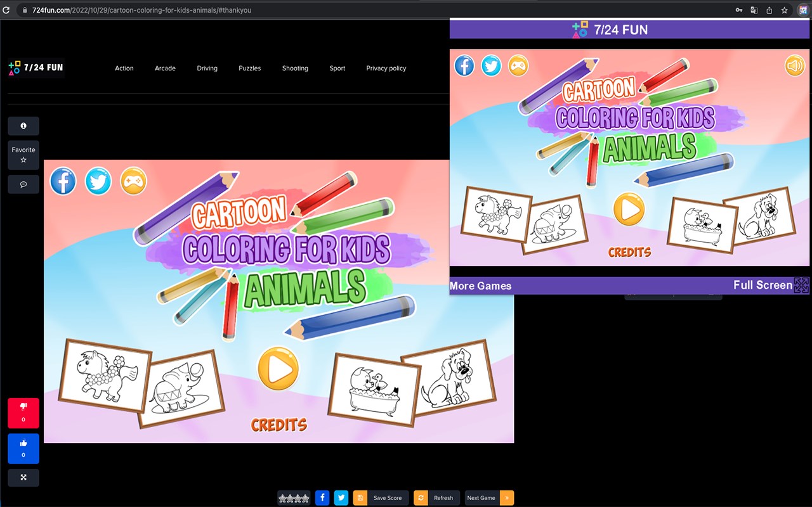Select the pony drawing card in main game
Screen dimensions: 812x507
(105, 376)
